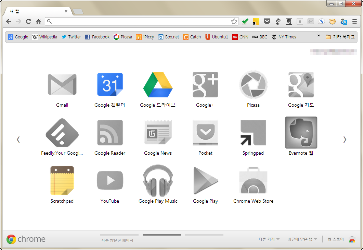Screen dimensions: 363x250
Task: Click the Evernote clipper extension icon
Action: tap(289, 22)
